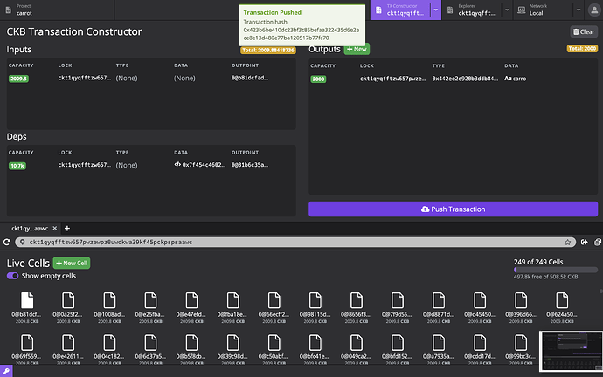This screenshot has height=377, width=603.
Task: Select live cell 0@7f9d55
Action: click(398, 307)
